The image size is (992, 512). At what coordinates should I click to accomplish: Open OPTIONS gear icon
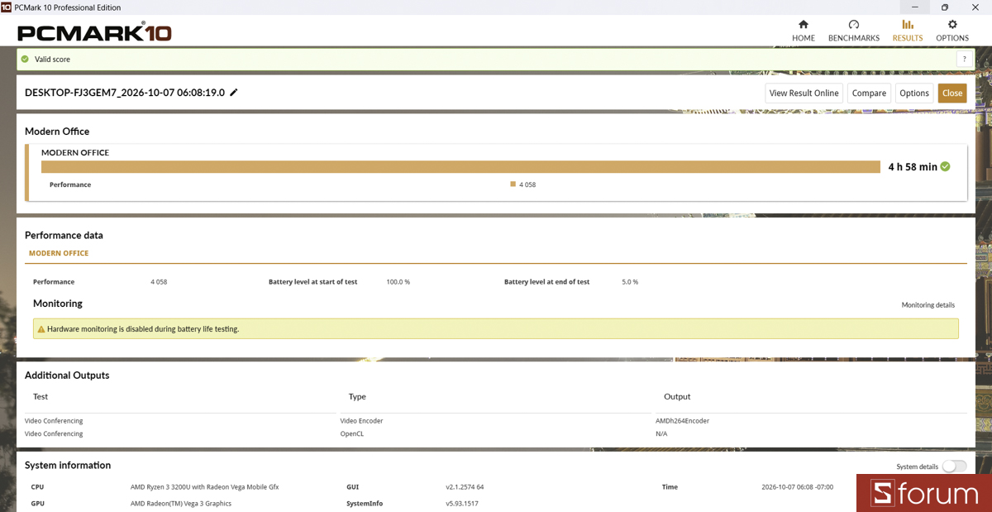(x=952, y=25)
